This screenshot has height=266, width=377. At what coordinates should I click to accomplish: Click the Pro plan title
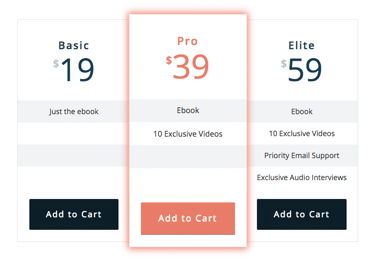pyautogui.click(x=188, y=41)
